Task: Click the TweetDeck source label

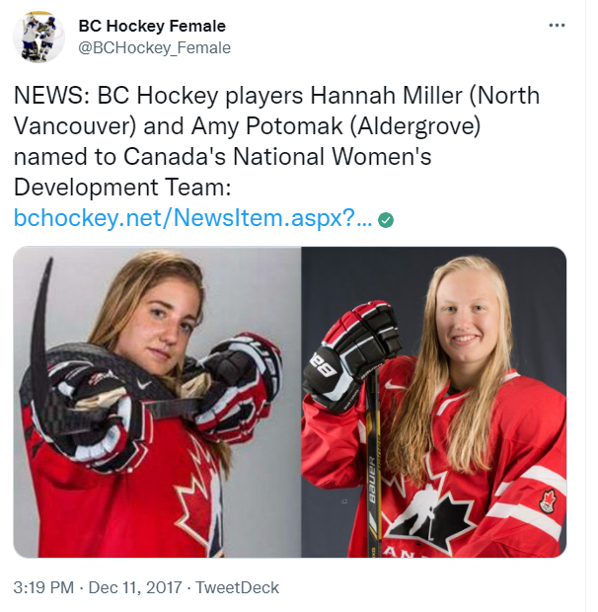Action: click(237, 587)
